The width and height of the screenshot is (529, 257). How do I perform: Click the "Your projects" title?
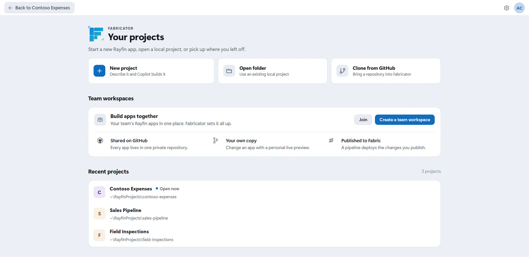click(136, 37)
